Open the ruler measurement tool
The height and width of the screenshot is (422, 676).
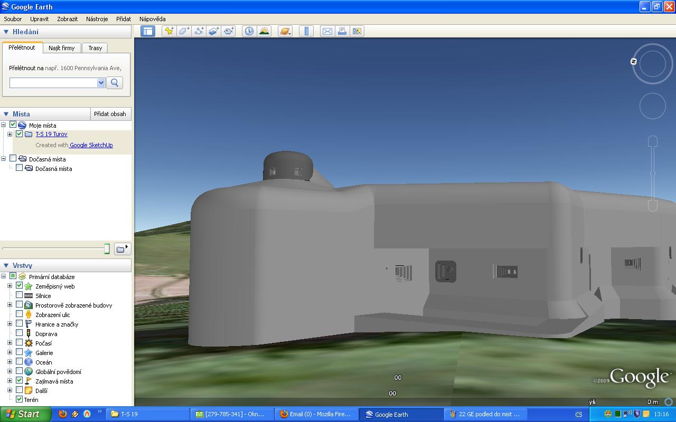click(306, 31)
